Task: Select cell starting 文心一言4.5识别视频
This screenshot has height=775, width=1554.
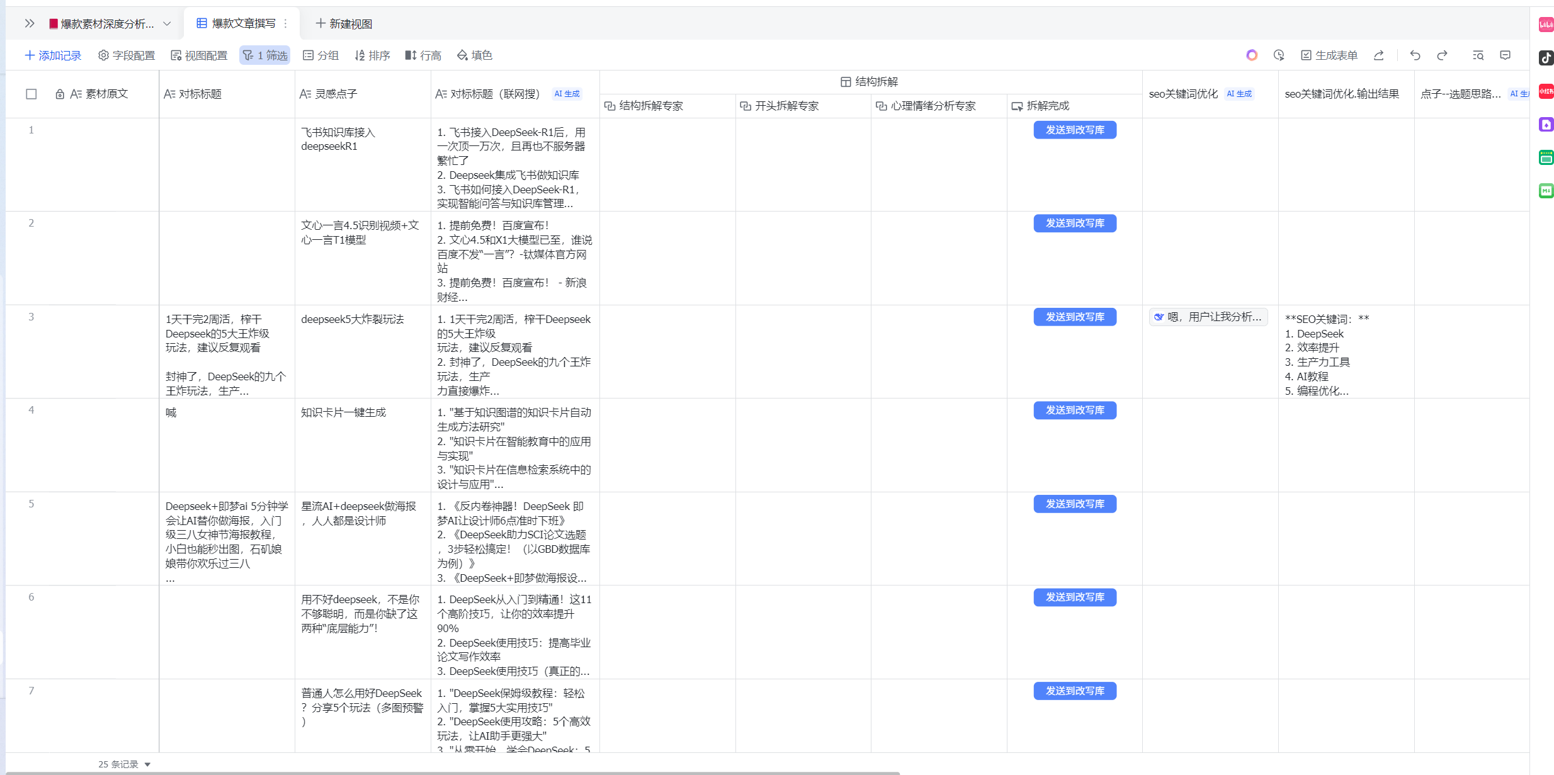Action: click(x=363, y=258)
